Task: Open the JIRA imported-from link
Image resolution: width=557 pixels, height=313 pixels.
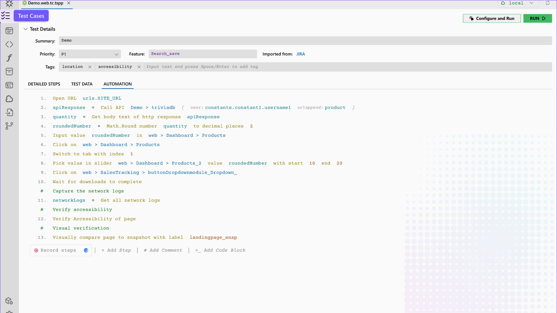Action: (x=300, y=54)
